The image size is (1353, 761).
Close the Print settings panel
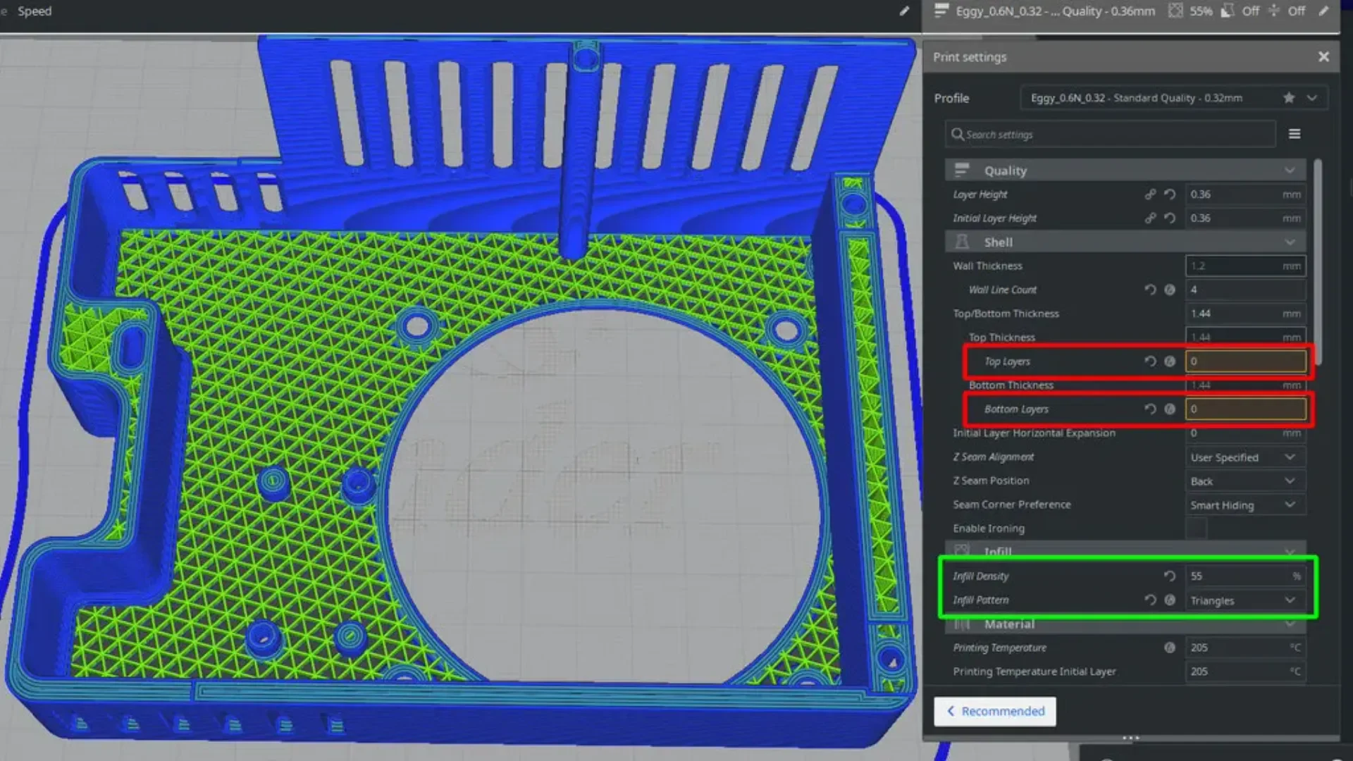point(1323,57)
